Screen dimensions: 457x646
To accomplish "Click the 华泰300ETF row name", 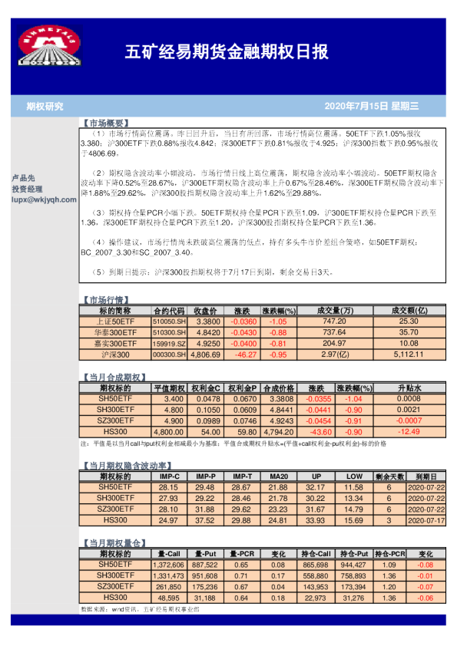I will 115,332.
